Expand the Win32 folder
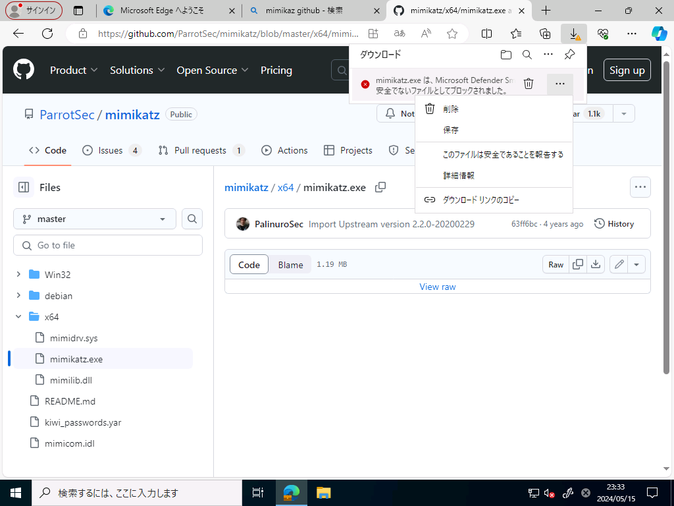This screenshot has height=506, width=674. [x=18, y=275]
